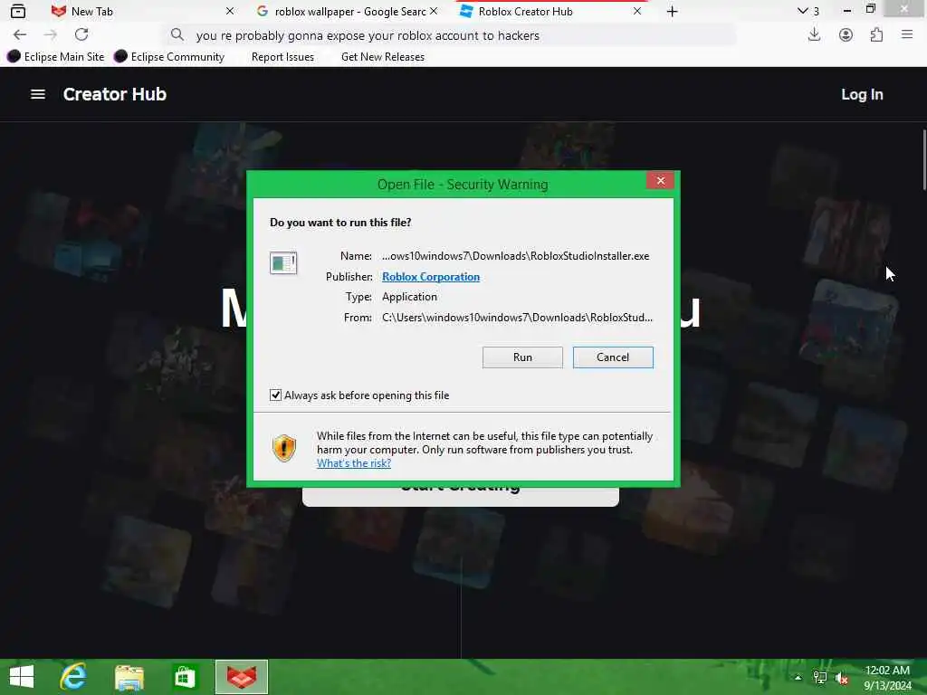Show hidden system tray icons
This screenshot has width=927, height=695.
[x=798, y=677]
